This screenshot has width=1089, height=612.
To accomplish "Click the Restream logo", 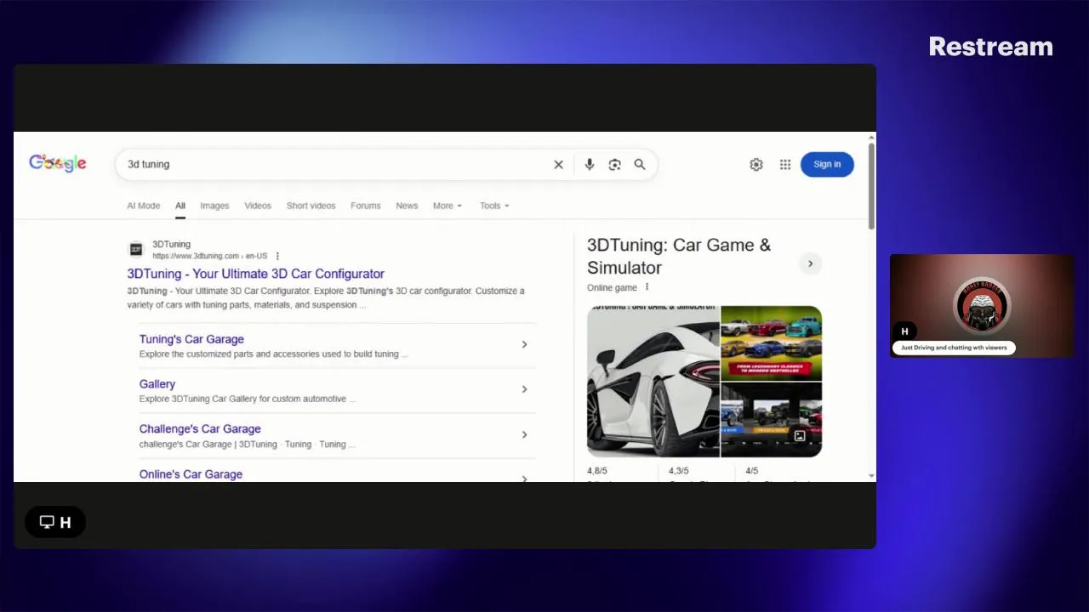I will pyautogui.click(x=991, y=47).
